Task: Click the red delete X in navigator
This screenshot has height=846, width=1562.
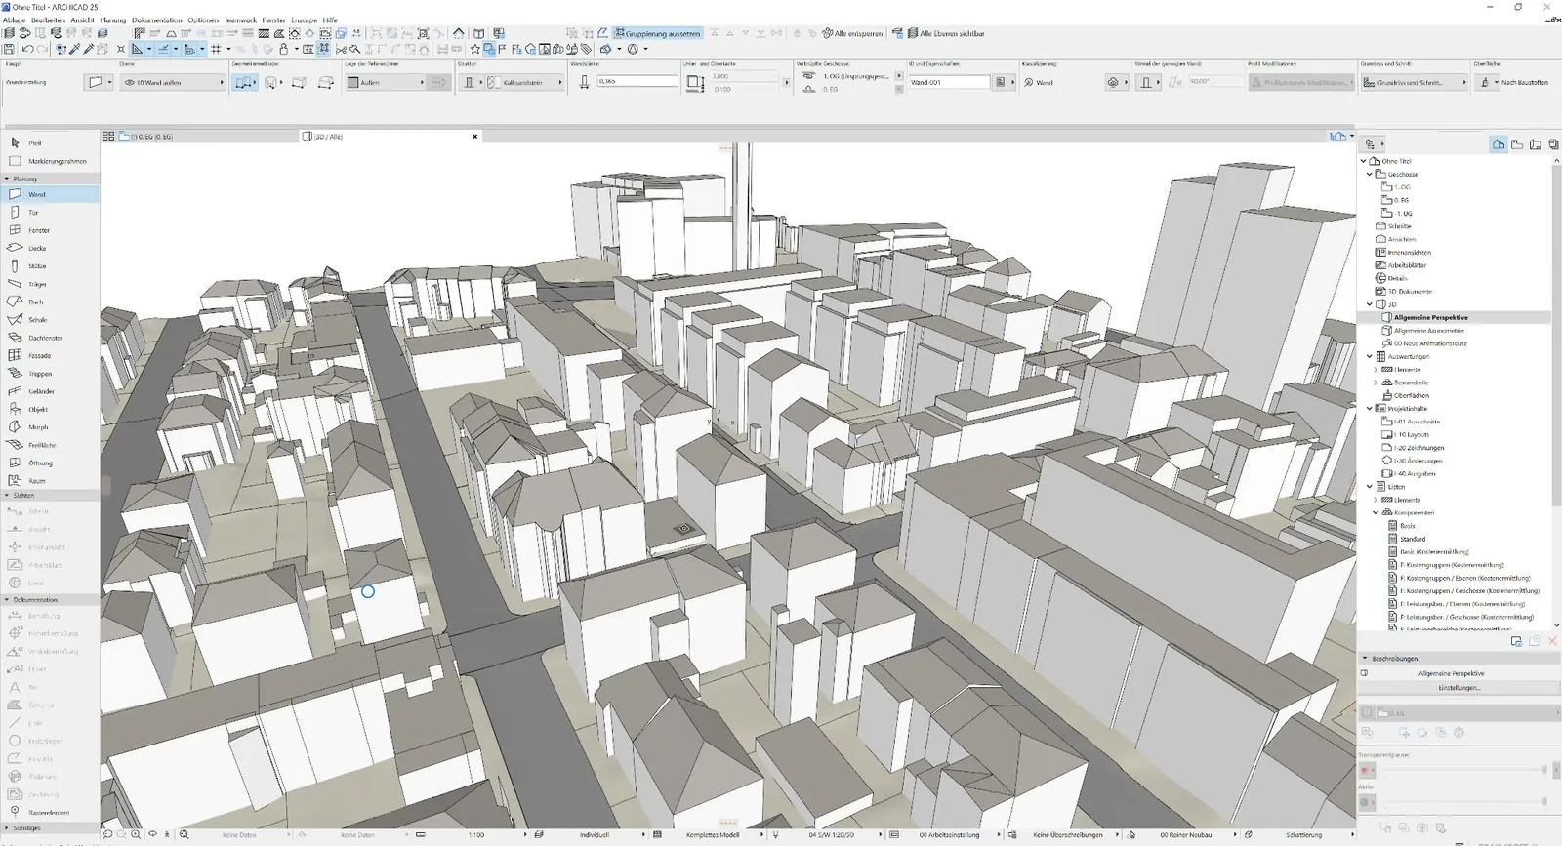Action: coord(1552,641)
